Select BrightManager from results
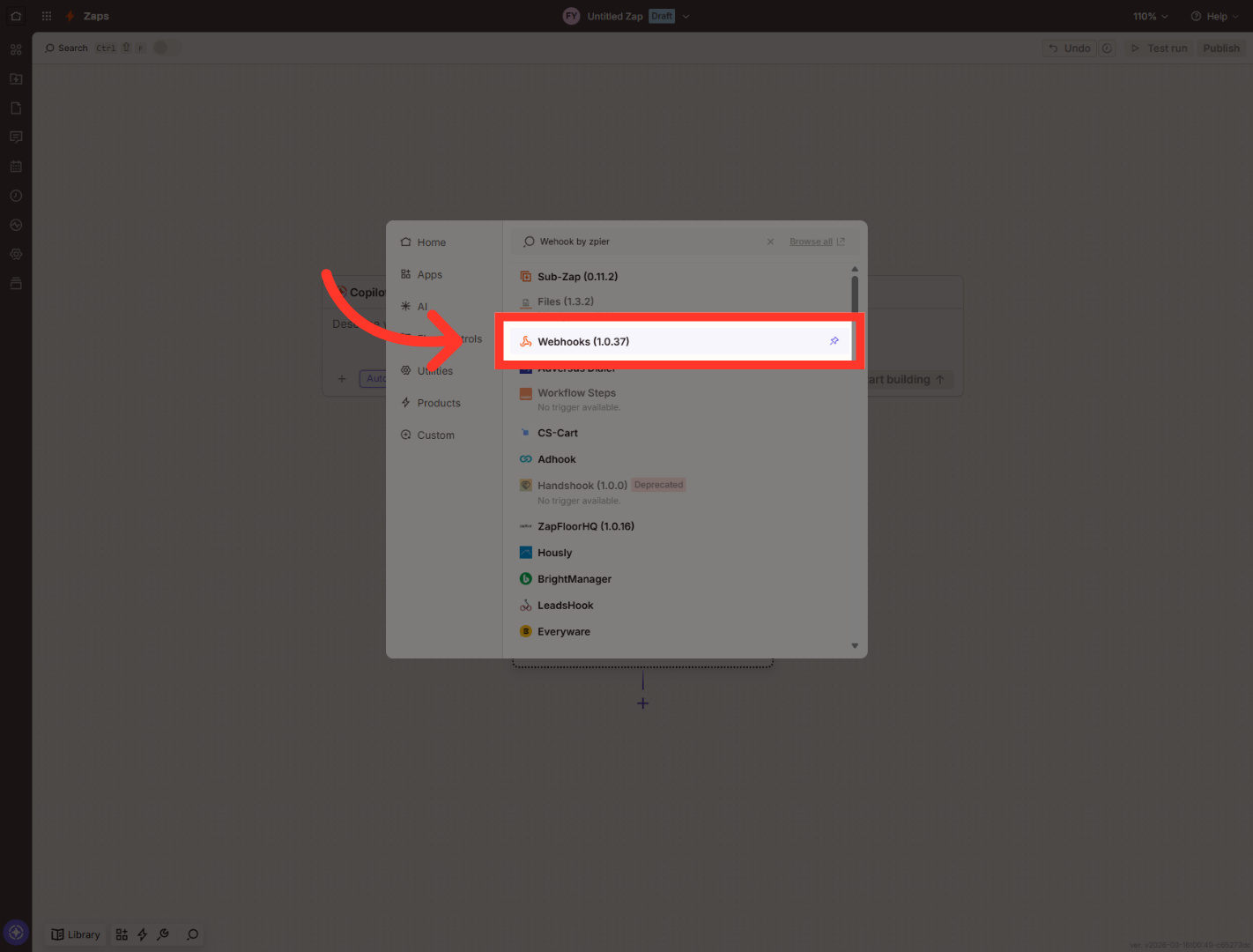1253x952 pixels. (575, 579)
